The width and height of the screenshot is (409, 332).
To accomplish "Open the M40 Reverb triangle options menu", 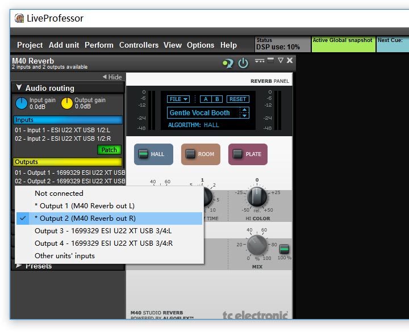I will pos(281,61).
